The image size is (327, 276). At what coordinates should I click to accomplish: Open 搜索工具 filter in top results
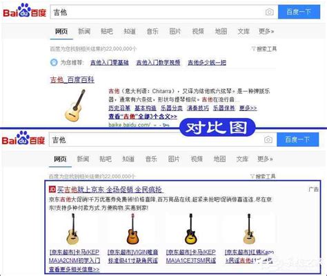[264, 49]
